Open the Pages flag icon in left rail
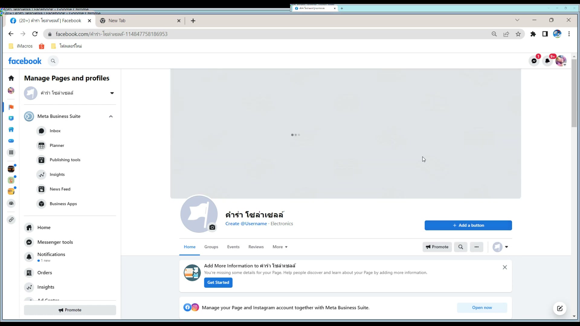Screen dimensions: 580x326 pos(11,107)
